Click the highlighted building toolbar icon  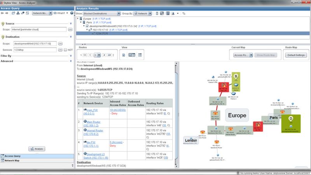click(x=168, y=14)
